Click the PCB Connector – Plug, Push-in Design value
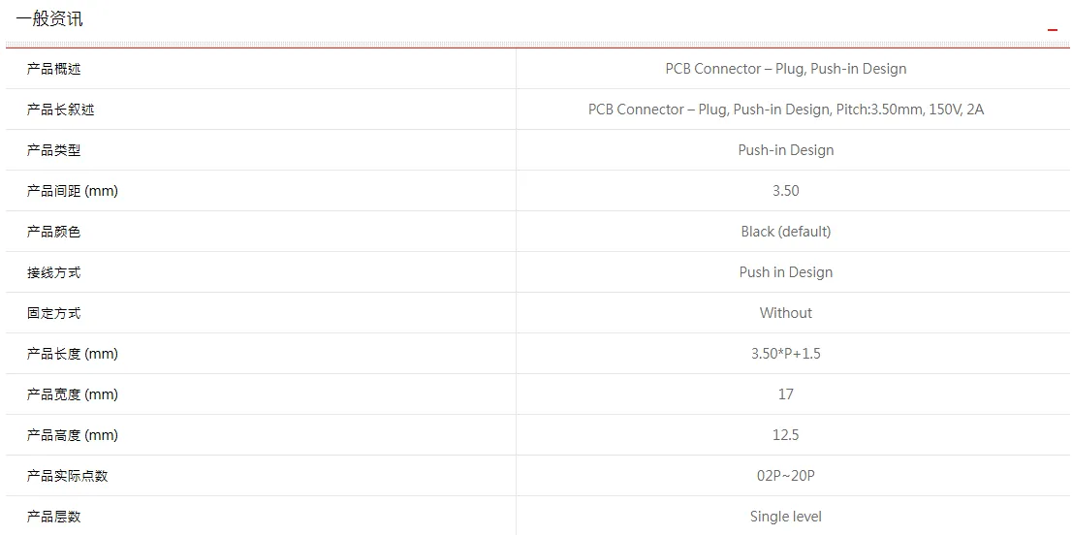The image size is (1072, 535). pos(785,69)
